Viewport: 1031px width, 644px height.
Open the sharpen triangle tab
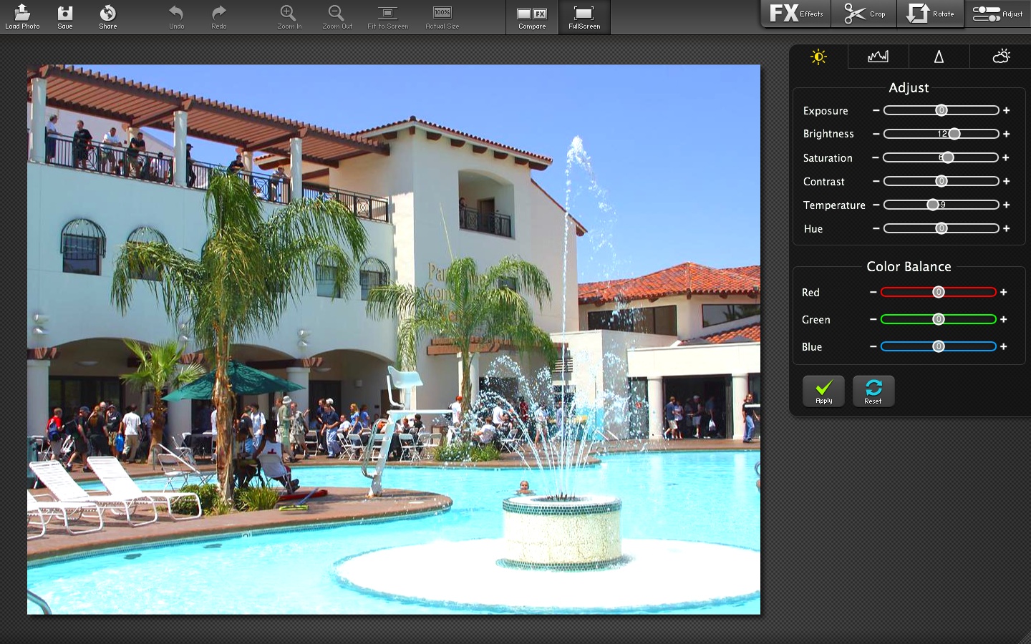pyautogui.click(x=939, y=57)
